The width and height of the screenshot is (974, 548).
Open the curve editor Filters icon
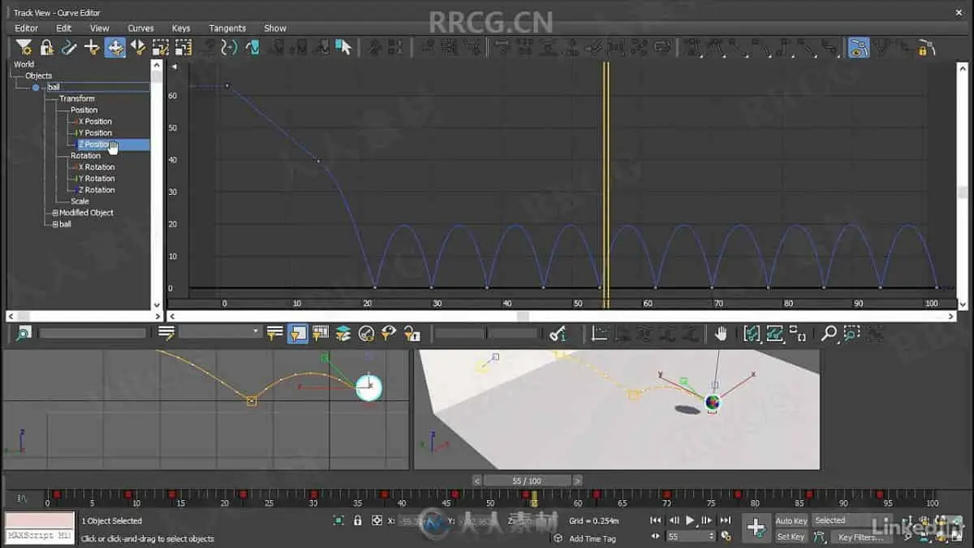click(x=24, y=47)
